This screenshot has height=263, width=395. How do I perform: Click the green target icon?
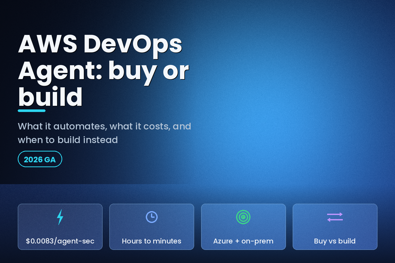(243, 217)
